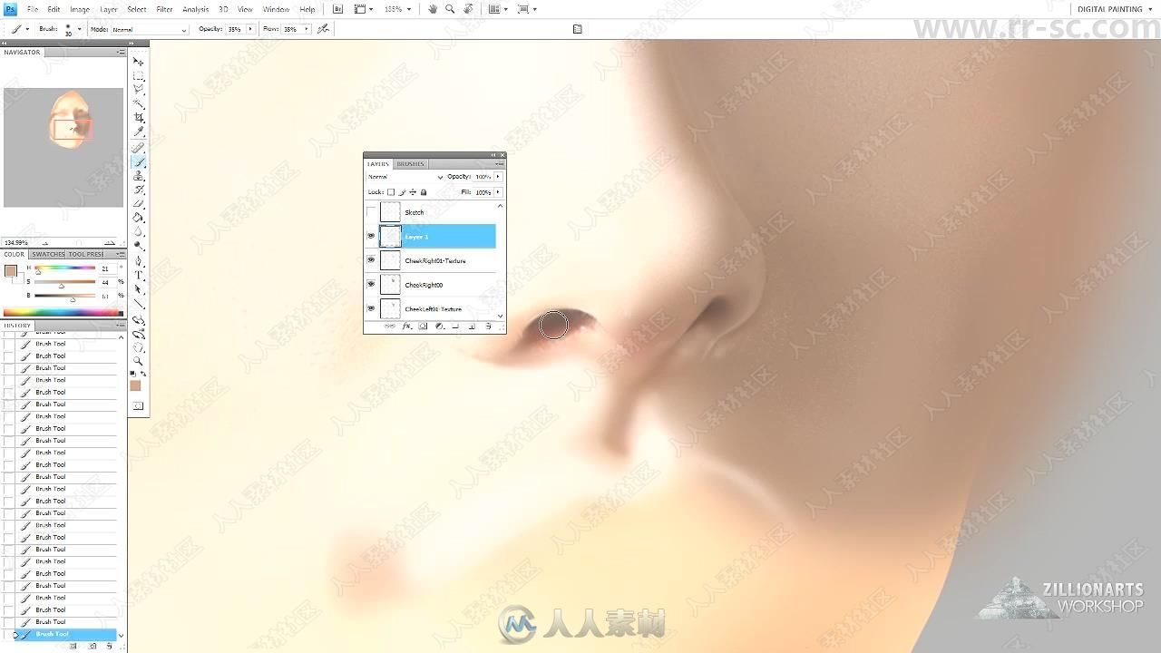Click foreground color swatch in toolbox
1161x653 pixels.
click(x=135, y=385)
